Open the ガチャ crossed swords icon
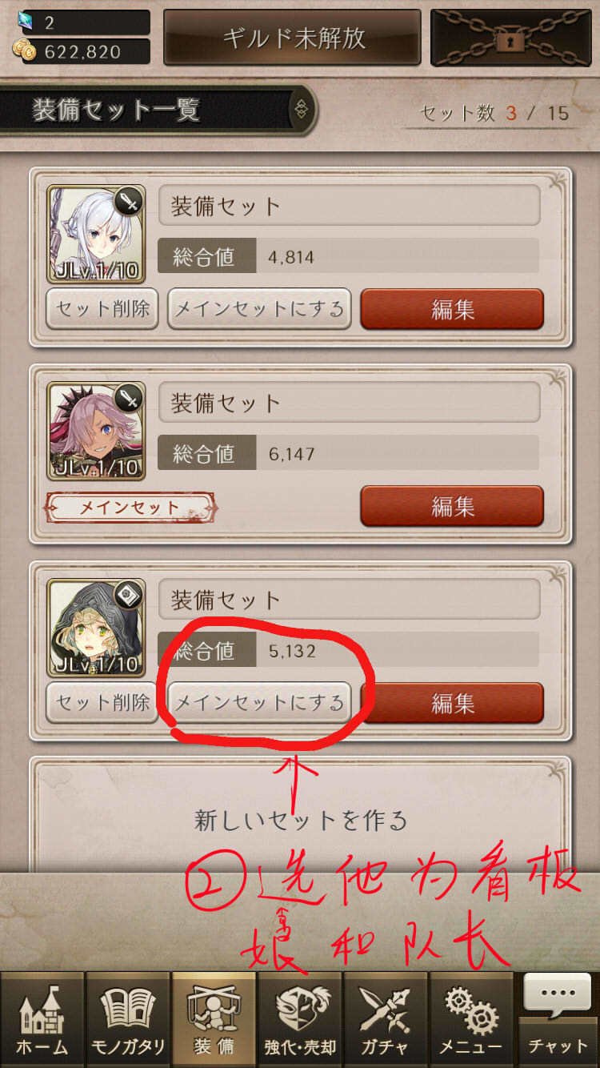The image size is (600, 1068). click(x=386, y=1019)
